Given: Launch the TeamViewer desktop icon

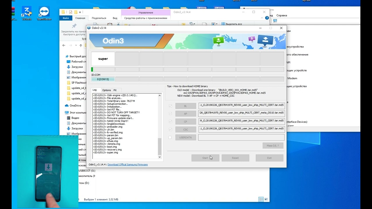Looking at the screenshot, I should (44, 13).
